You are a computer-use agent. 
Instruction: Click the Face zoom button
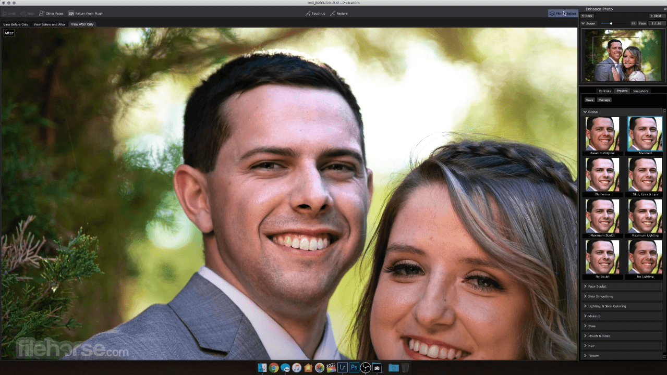[642, 23]
